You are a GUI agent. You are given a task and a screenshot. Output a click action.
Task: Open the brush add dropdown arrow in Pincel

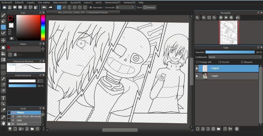[x=23, y=129]
